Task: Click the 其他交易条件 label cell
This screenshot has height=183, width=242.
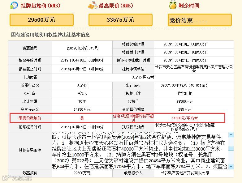Action: pos(30,151)
